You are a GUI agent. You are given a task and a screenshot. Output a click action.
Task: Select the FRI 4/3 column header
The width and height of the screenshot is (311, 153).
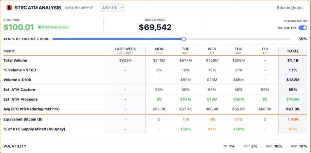265,51
